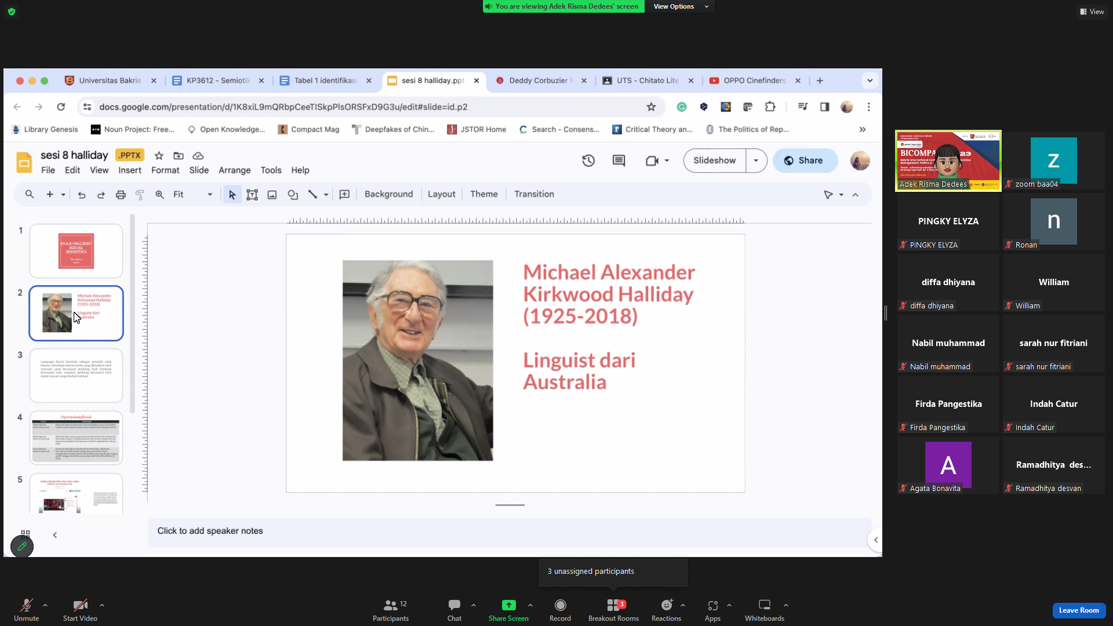Toggle the Participants panel
Image resolution: width=1113 pixels, height=626 pixels.
click(391, 610)
